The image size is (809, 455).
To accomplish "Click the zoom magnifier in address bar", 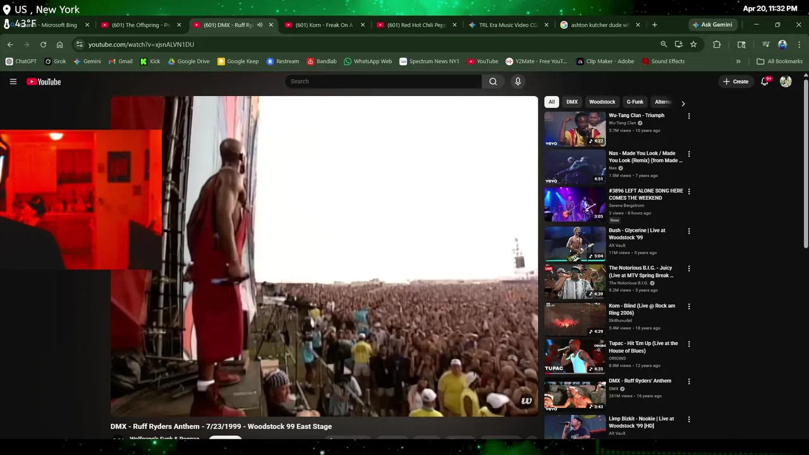I will [x=664, y=44].
